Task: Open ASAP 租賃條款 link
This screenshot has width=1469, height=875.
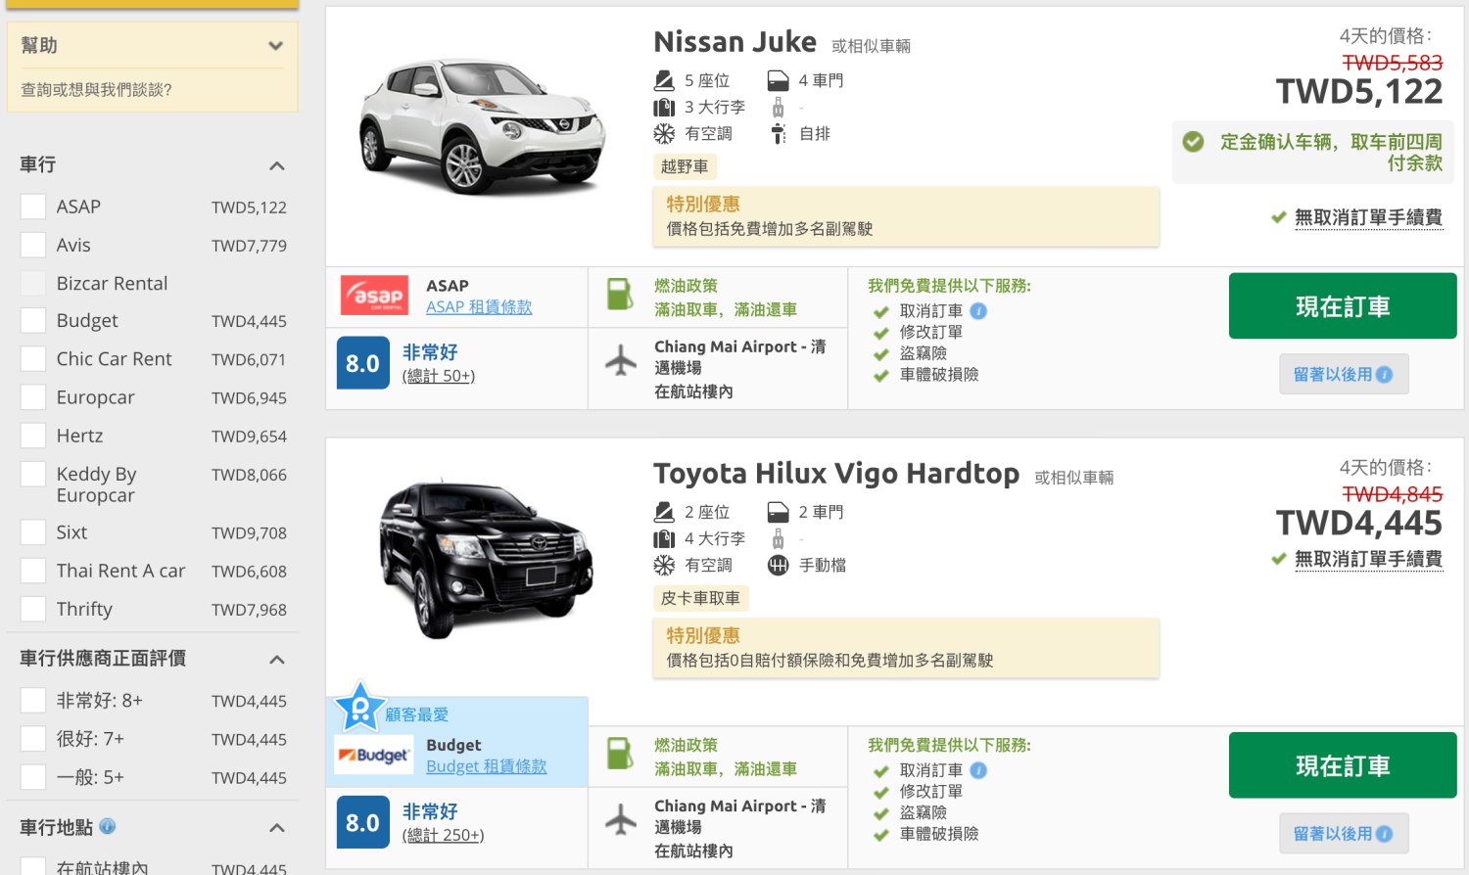Action: (479, 307)
